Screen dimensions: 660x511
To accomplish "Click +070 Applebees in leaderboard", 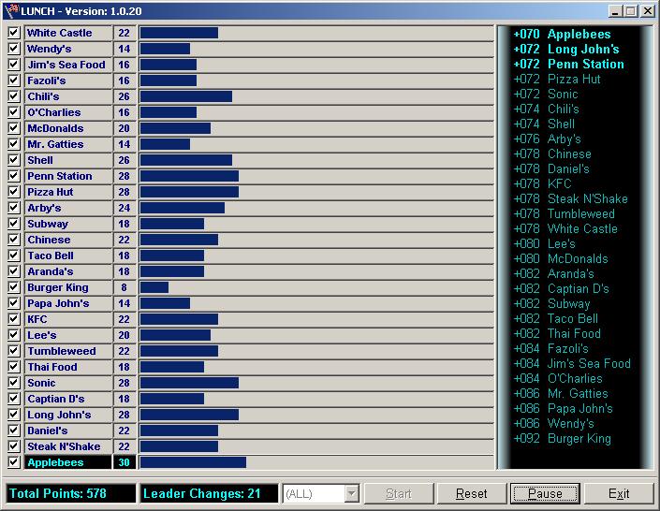I will 562,34.
